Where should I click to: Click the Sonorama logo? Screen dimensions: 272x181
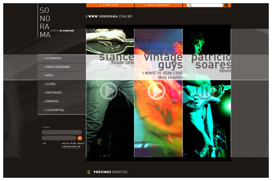[x=45, y=22]
